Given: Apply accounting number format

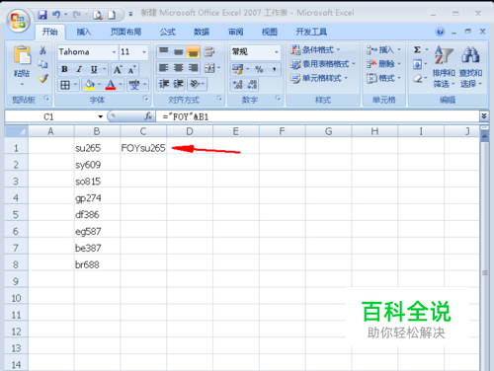Looking at the screenshot, I should click(237, 69).
